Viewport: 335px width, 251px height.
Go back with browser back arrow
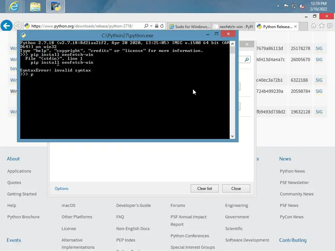click(7, 26)
